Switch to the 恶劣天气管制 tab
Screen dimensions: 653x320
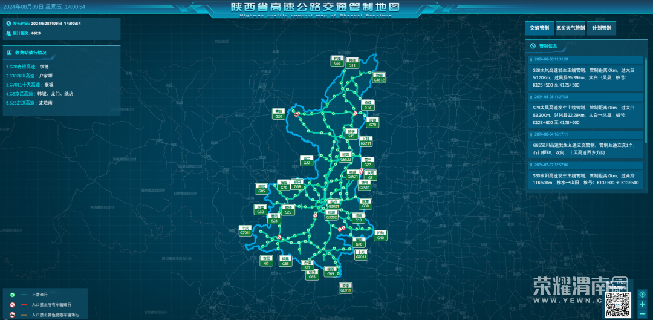571,28
